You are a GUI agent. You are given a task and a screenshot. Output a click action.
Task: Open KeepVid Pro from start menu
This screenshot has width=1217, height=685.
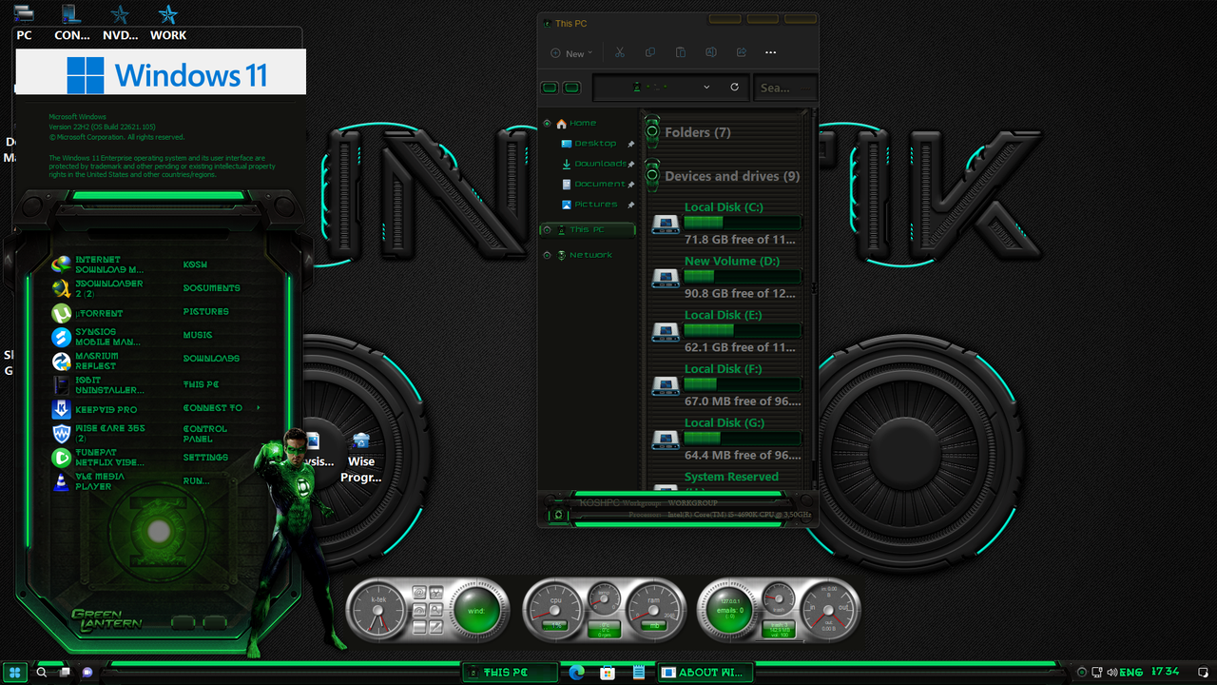94,410
